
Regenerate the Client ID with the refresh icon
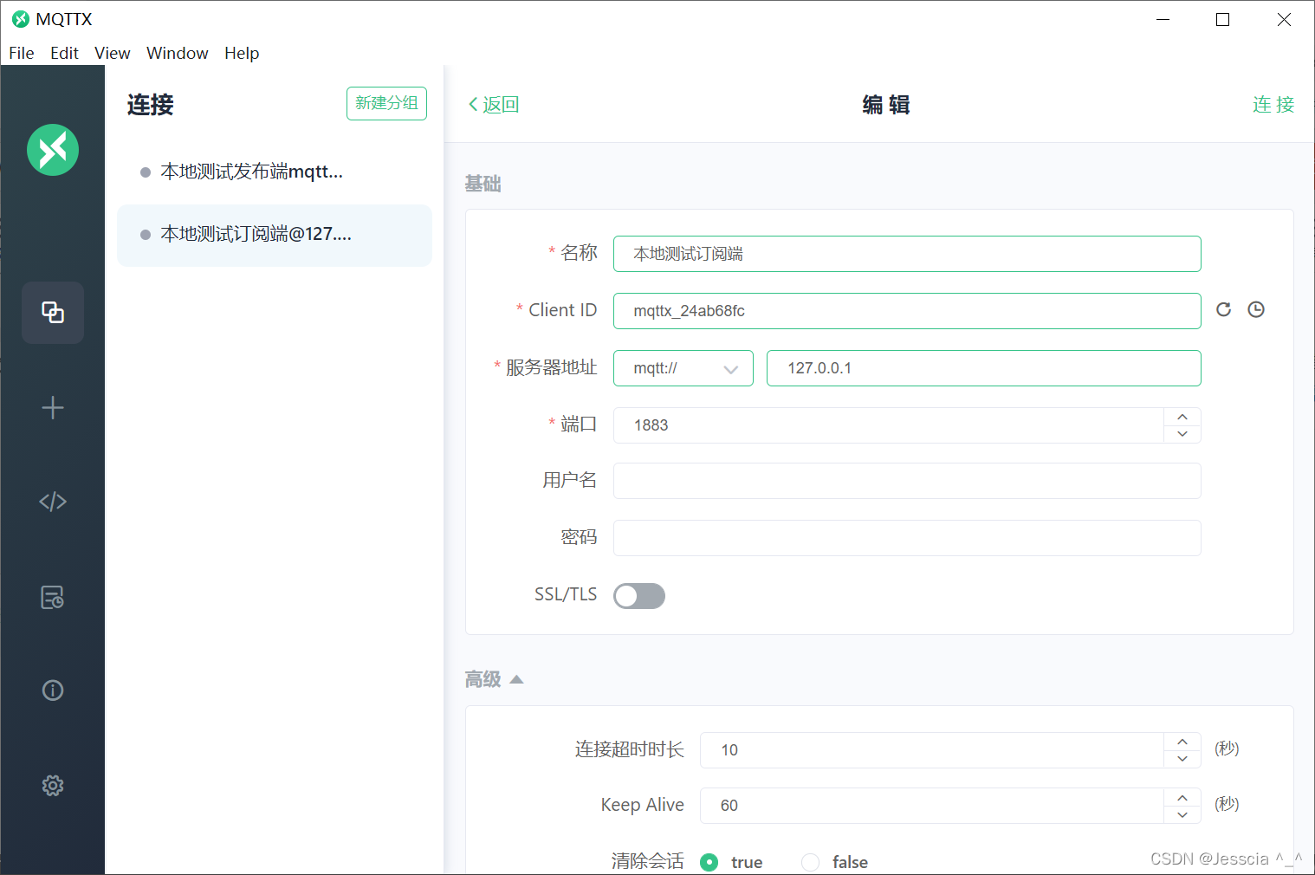[x=1223, y=310]
